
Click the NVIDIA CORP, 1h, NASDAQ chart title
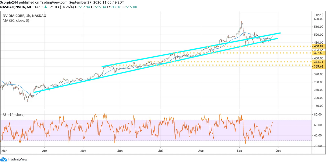tap(24, 16)
